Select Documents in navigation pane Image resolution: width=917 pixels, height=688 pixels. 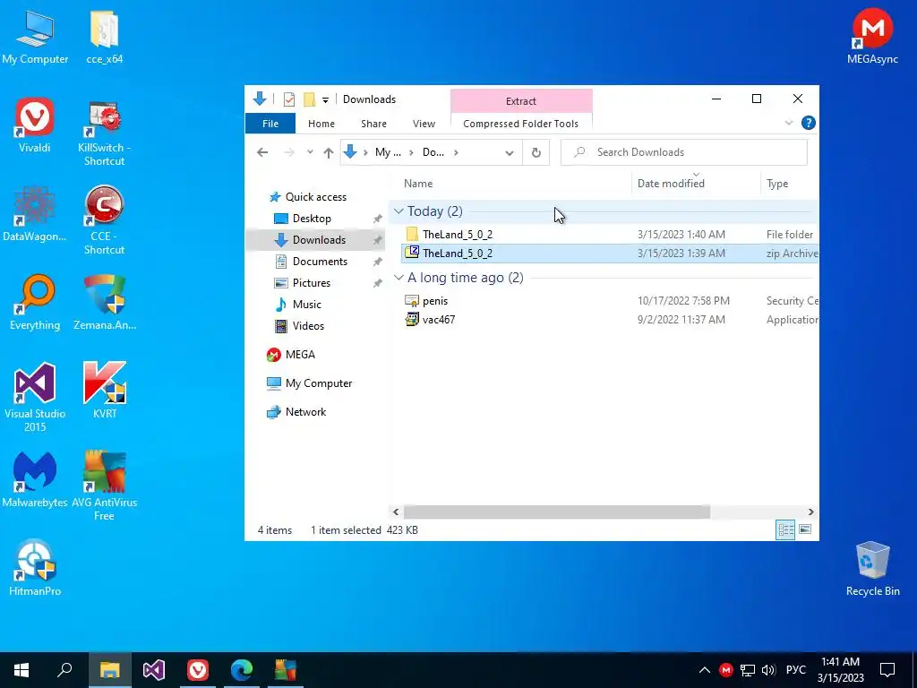click(x=320, y=261)
